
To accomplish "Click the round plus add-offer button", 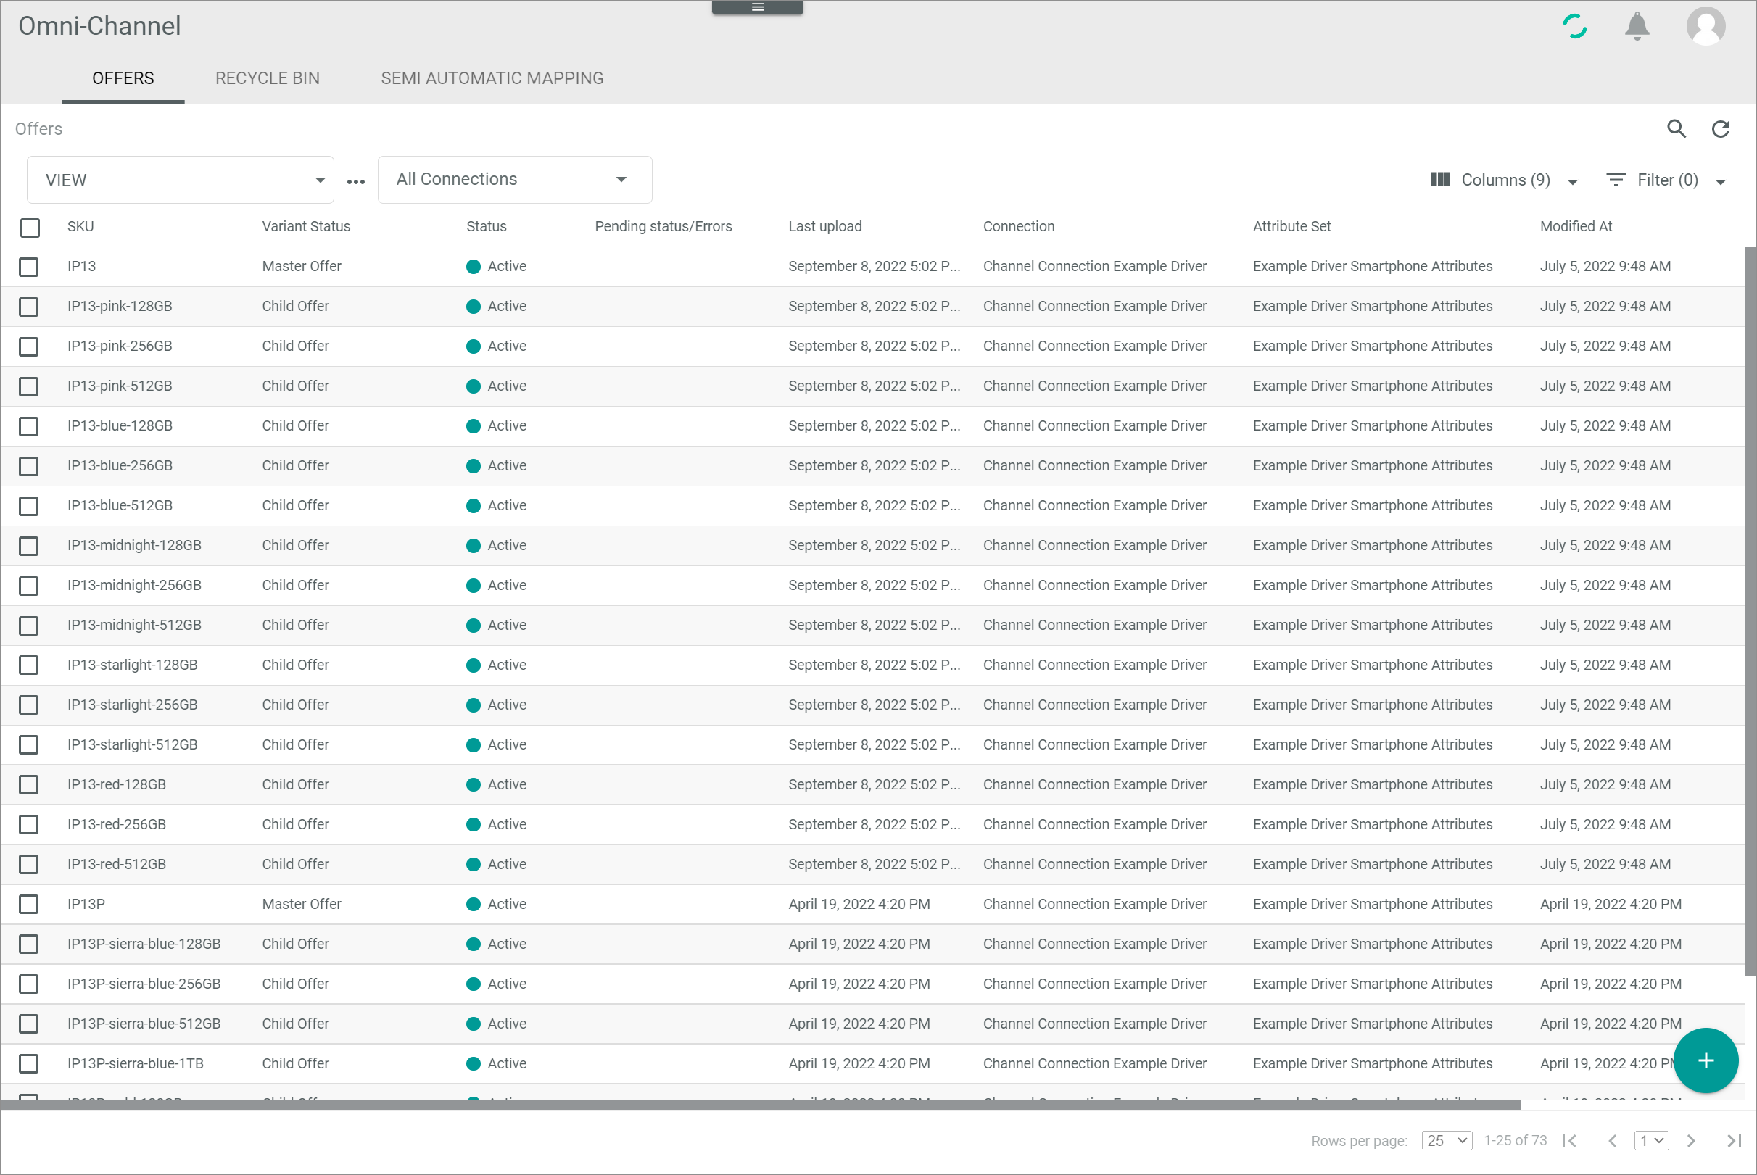I will 1706,1060.
